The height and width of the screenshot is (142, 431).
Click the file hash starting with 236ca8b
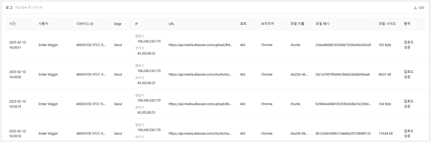point(343,45)
